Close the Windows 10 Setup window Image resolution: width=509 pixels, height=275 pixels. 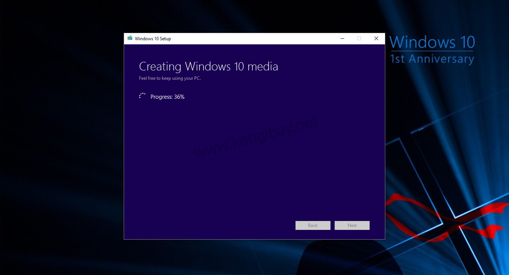[x=376, y=38]
